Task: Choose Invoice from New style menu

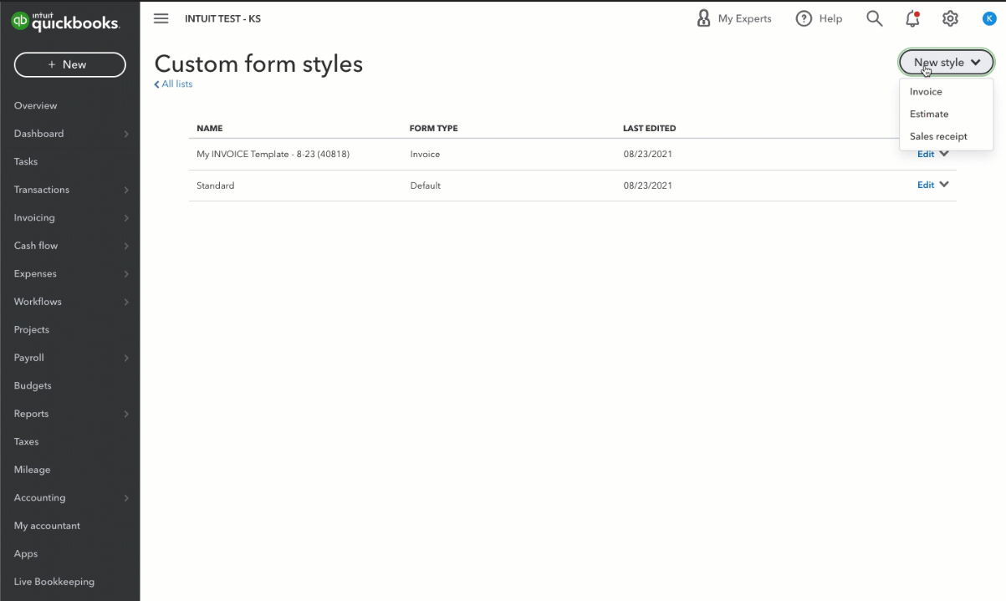Action: tap(926, 92)
